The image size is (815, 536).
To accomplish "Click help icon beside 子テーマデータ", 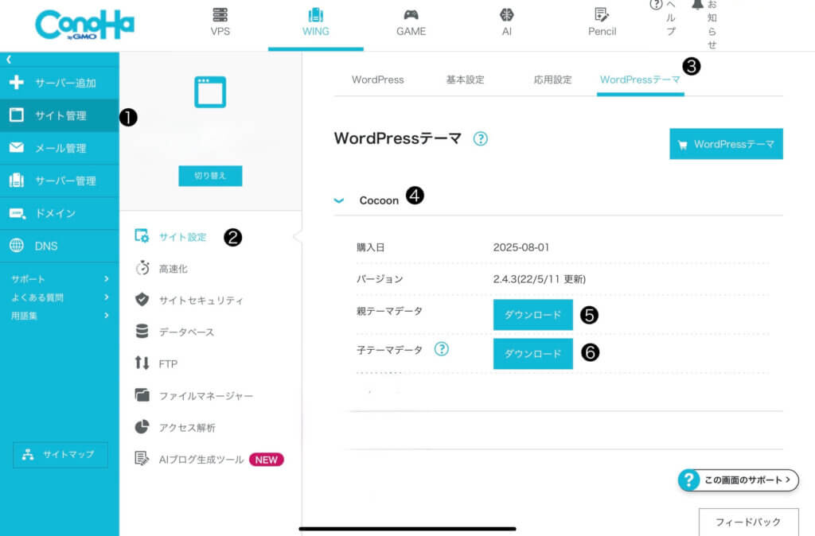I will click(441, 349).
